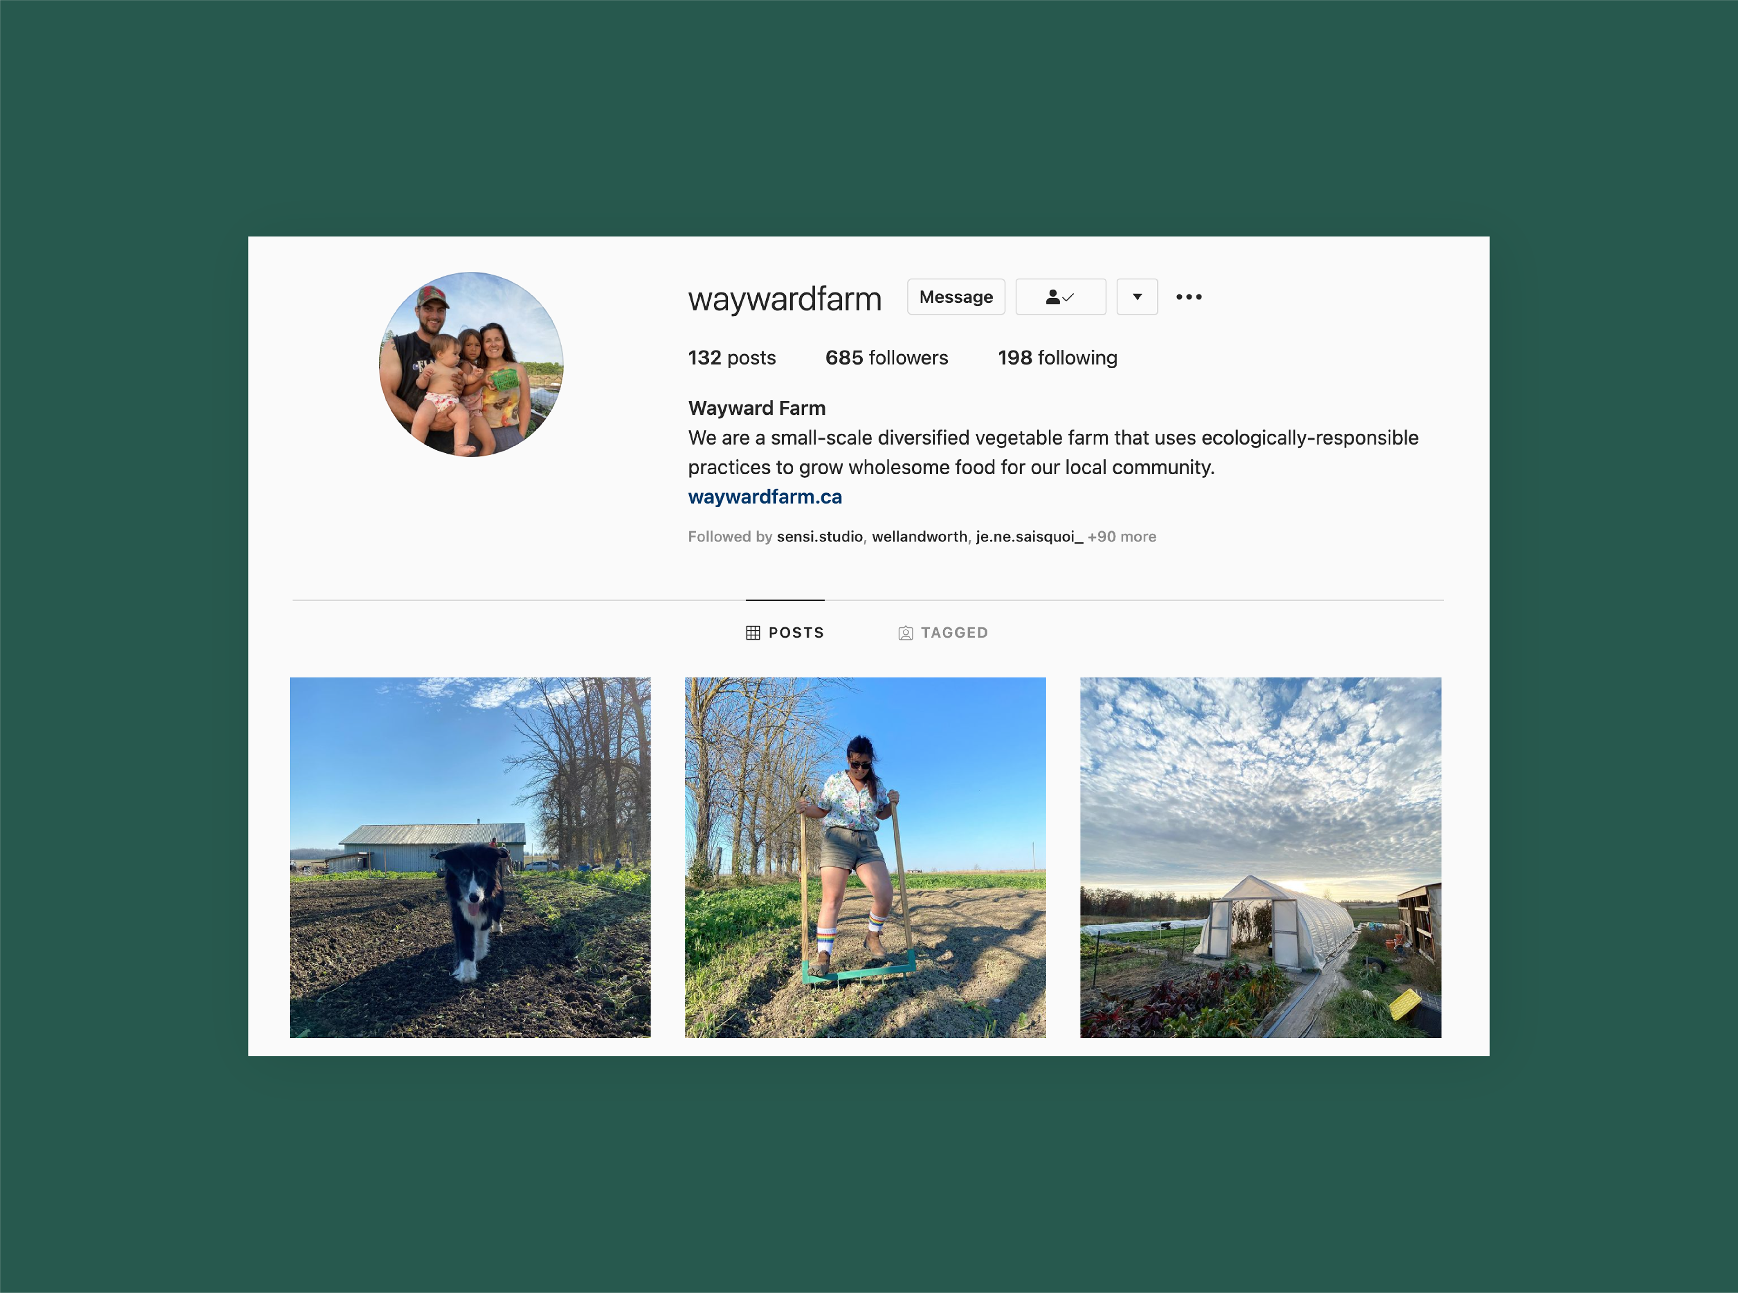Viewport: 1738px width, 1293px height.
Task: Open wellandworth follower profile
Action: click(x=919, y=537)
